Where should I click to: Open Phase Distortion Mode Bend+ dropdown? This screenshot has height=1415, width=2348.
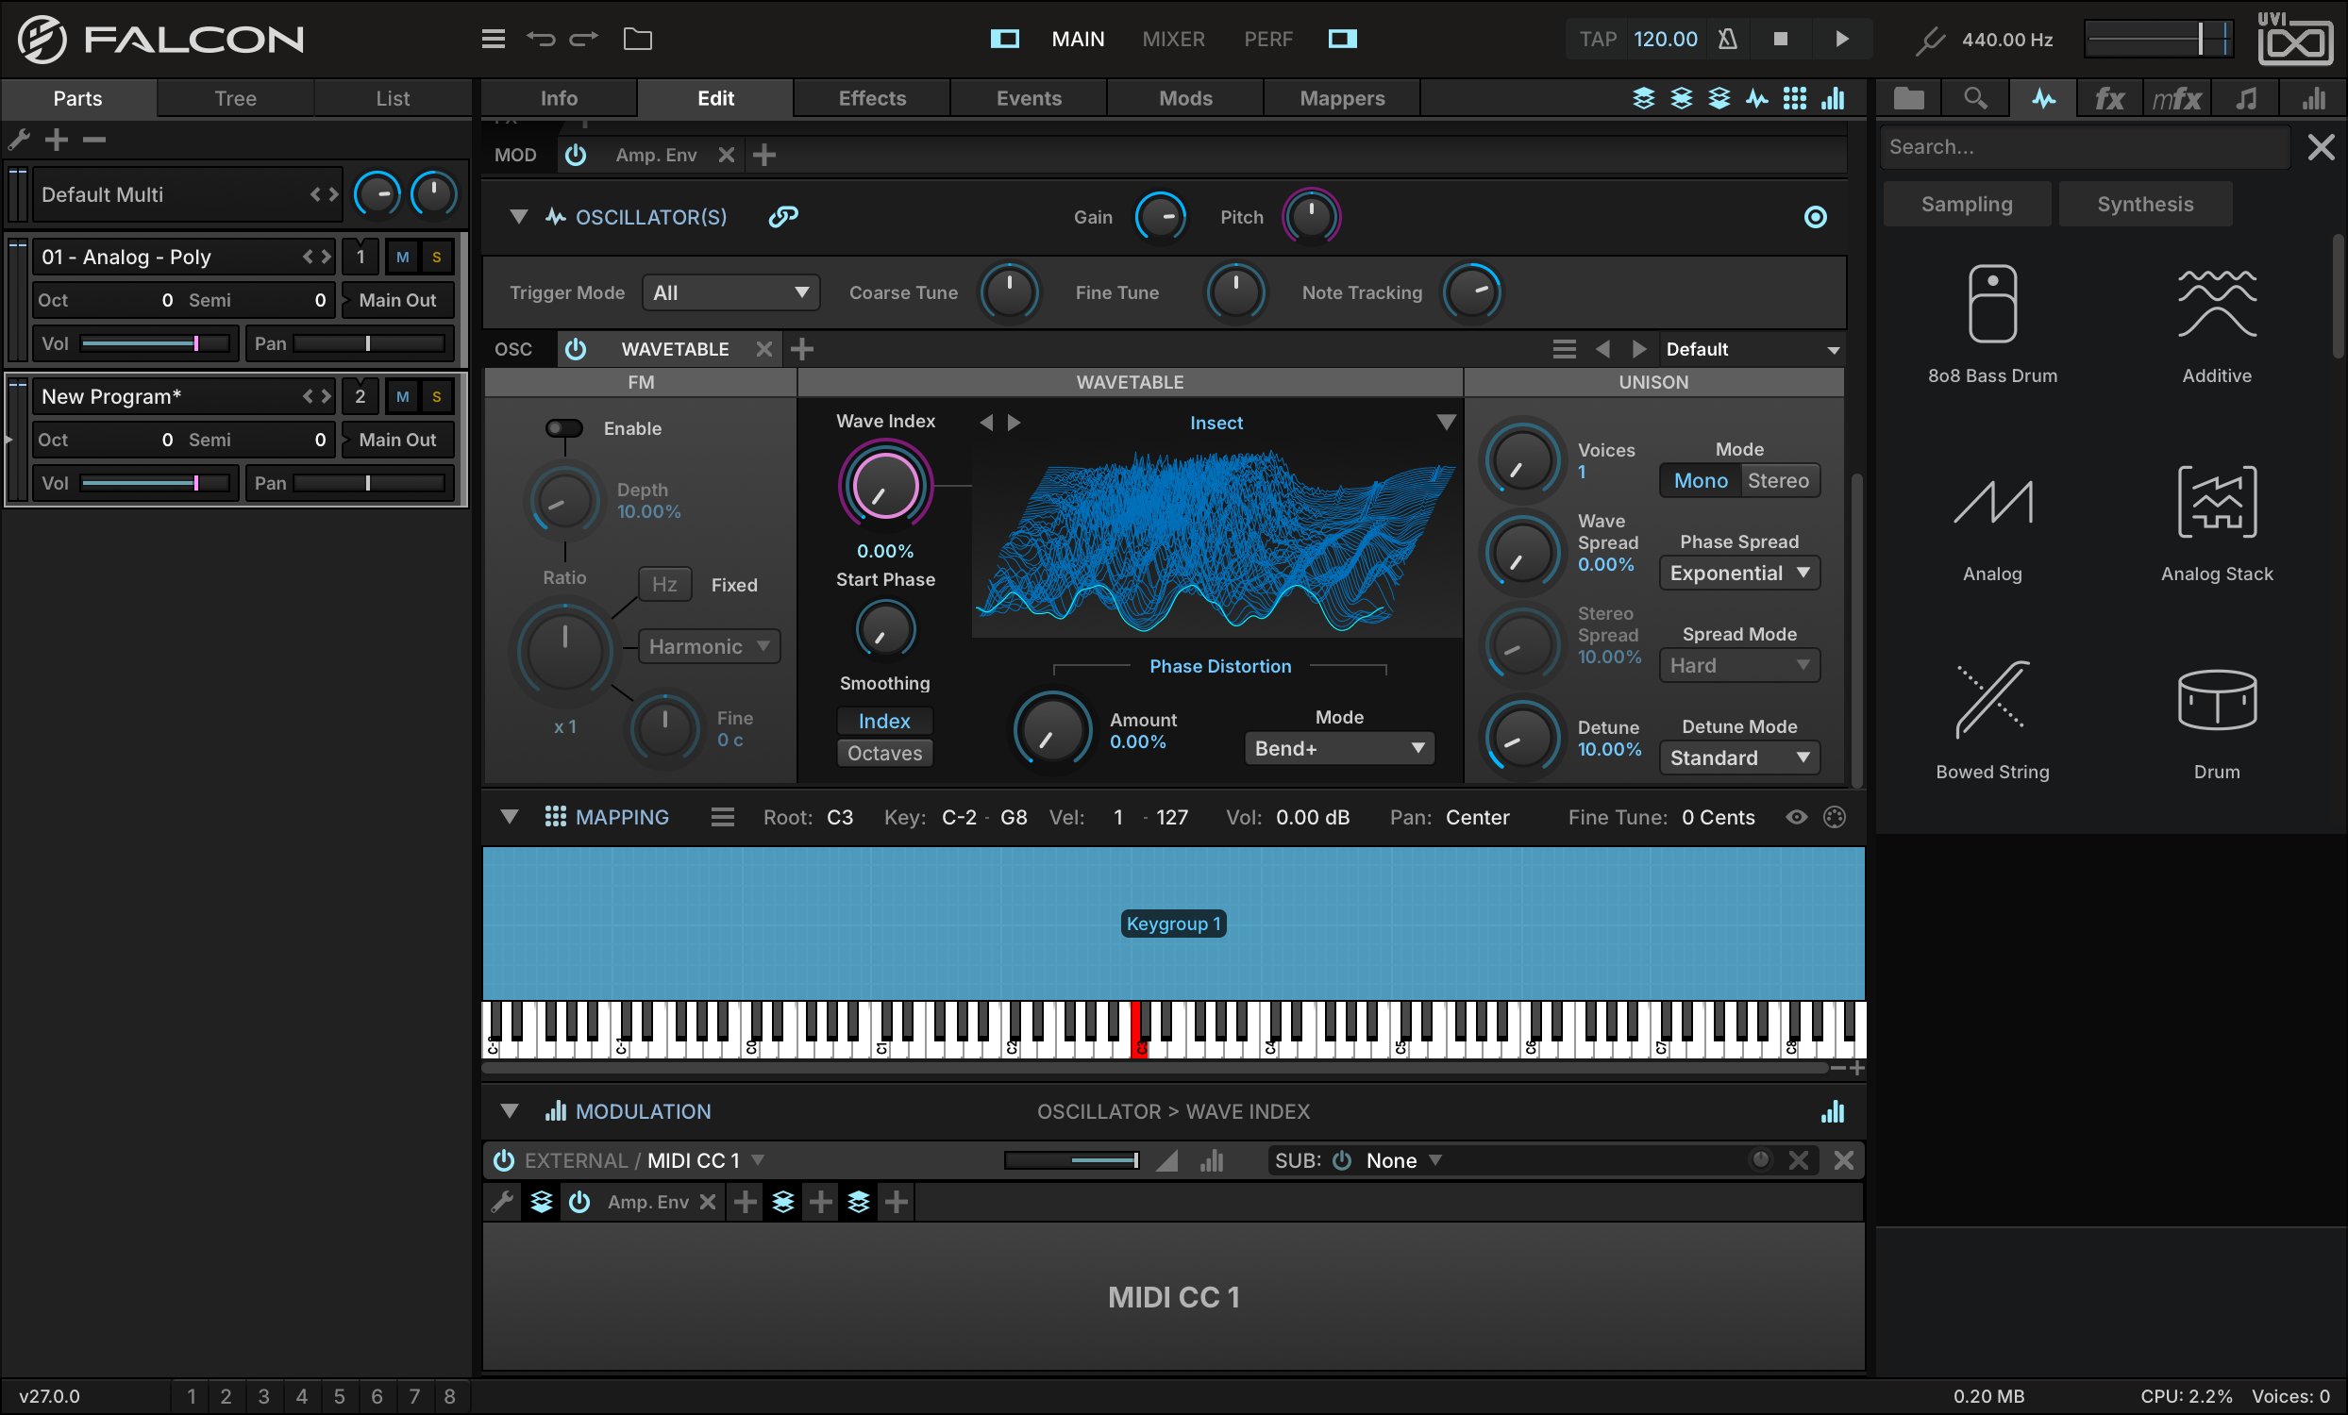pyautogui.click(x=1339, y=748)
